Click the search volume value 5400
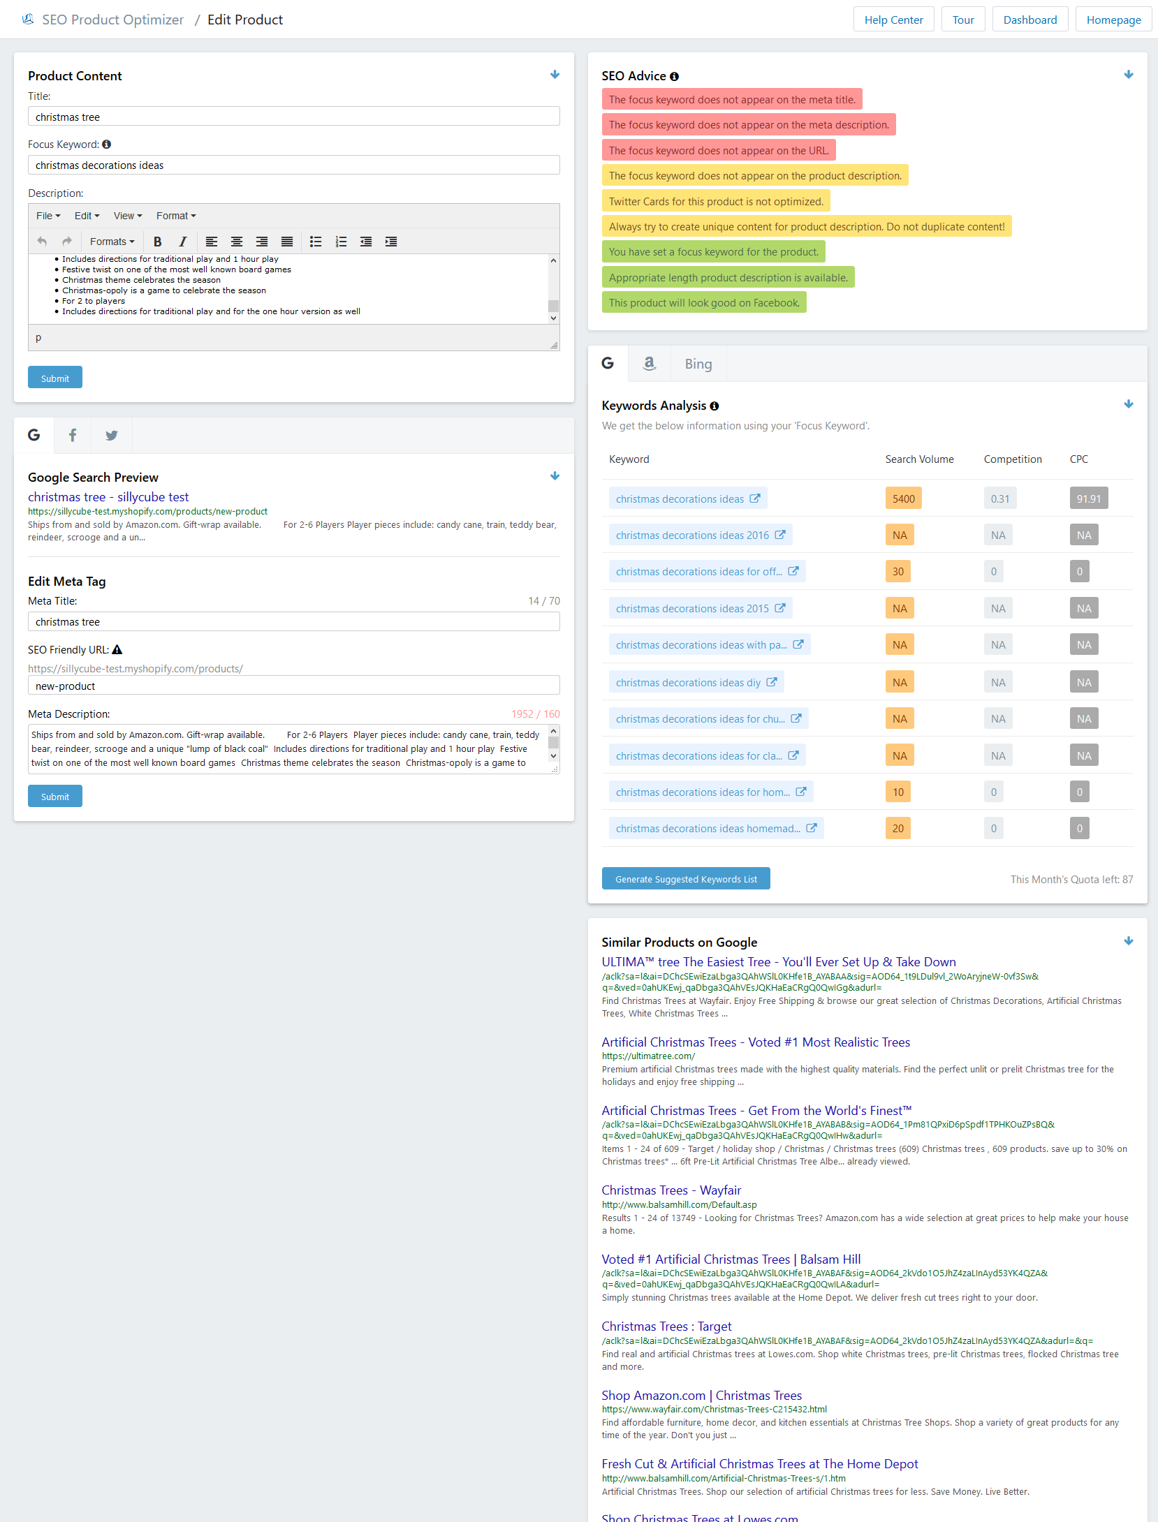1158x1522 pixels. [x=903, y=498]
